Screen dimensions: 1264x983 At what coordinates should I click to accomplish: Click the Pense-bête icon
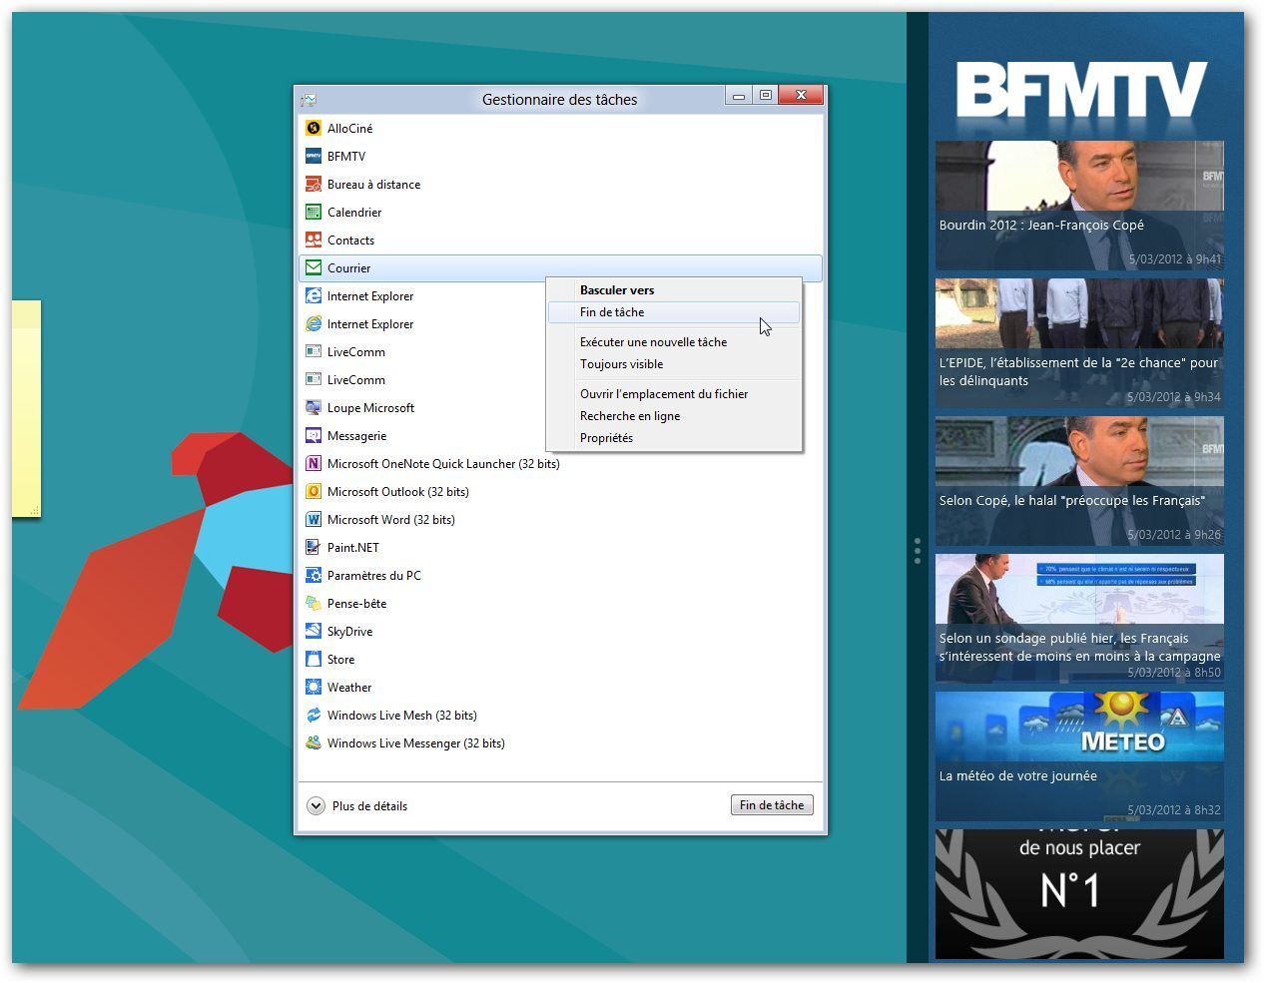(314, 603)
